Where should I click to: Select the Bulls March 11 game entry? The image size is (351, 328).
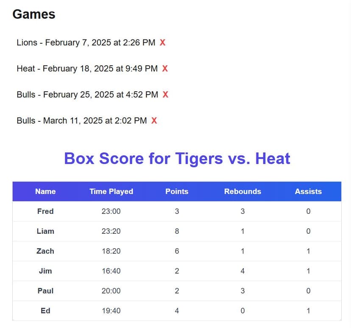pos(81,121)
